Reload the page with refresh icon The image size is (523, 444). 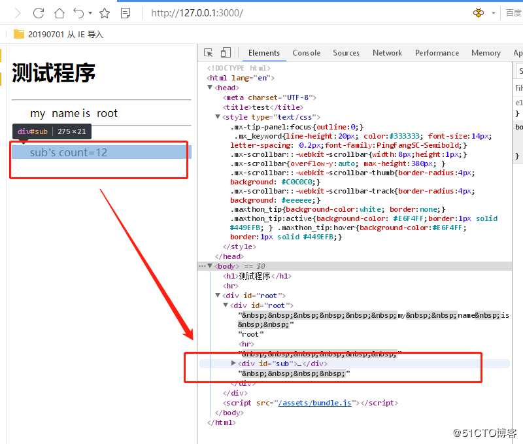39,13
